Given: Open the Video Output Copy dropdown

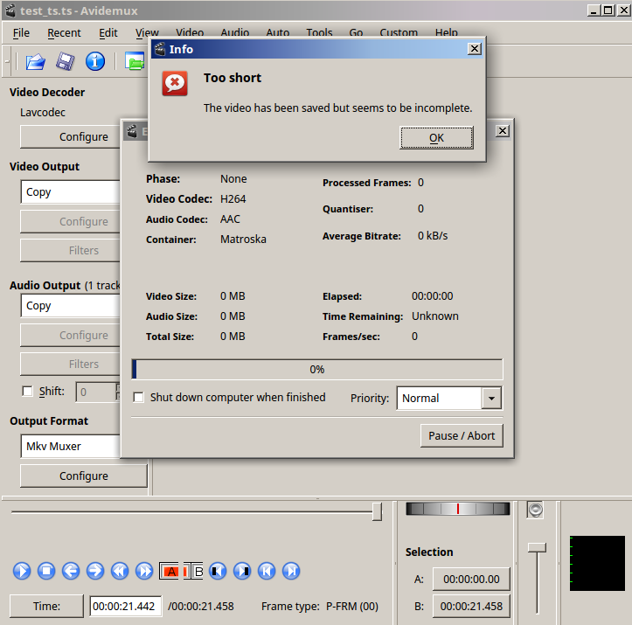Looking at the screenshot, I should click(x=70, y=192).
